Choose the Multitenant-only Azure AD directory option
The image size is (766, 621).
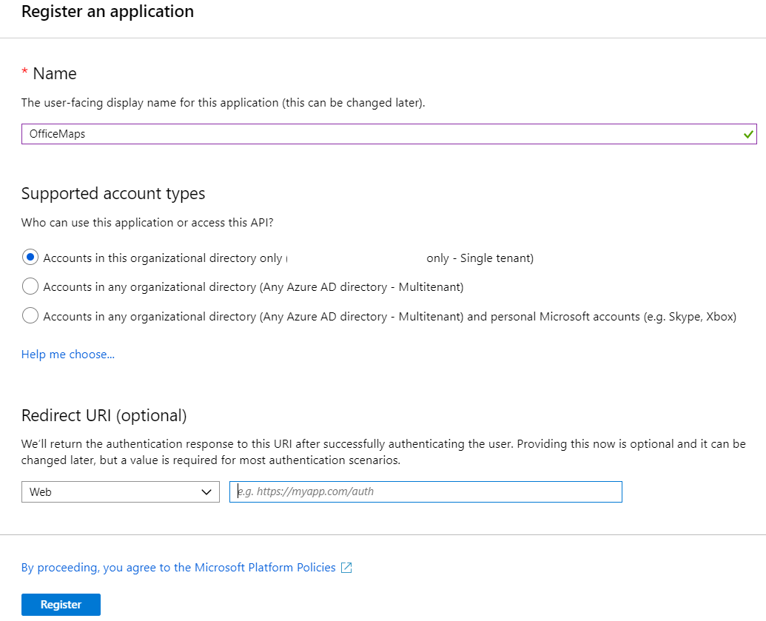[x=30, y=286]
